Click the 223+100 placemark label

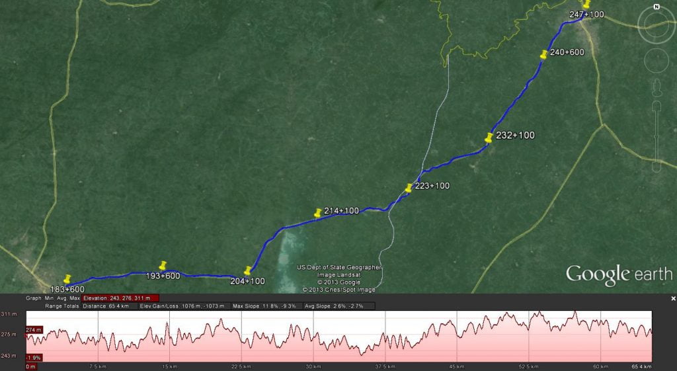pyautogui.click(x=432, y=186)
